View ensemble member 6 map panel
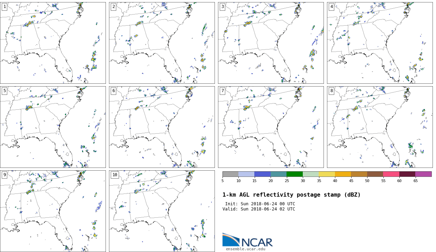436x252 pixels. coord(162,127)
